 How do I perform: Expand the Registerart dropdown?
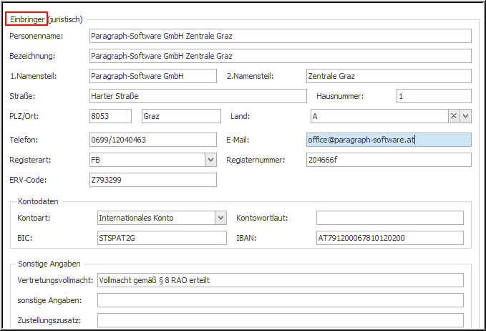[x=210, y=160]
